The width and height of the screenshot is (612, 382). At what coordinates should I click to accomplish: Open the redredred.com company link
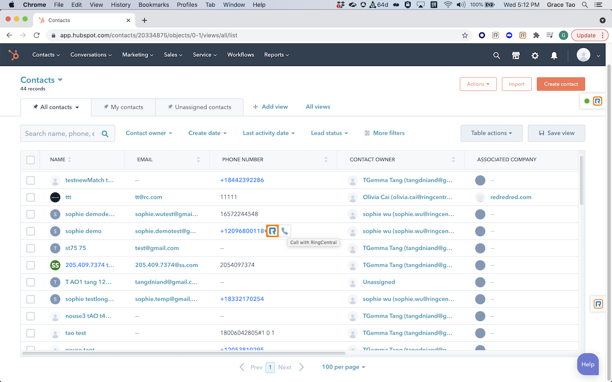[511, 197]
